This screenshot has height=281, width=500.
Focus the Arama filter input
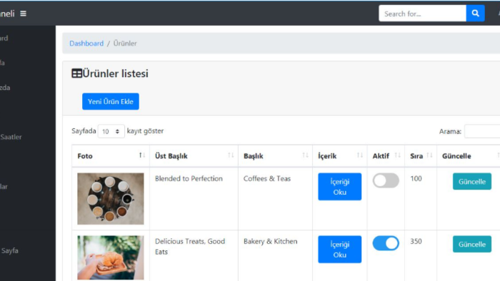pyautogui.click(x=482, y=131)
